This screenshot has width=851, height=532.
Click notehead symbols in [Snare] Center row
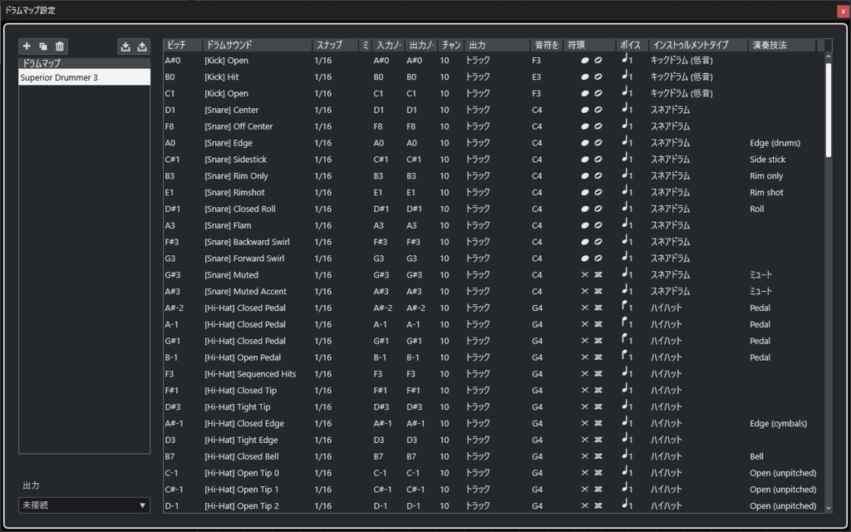coord(591,110)
